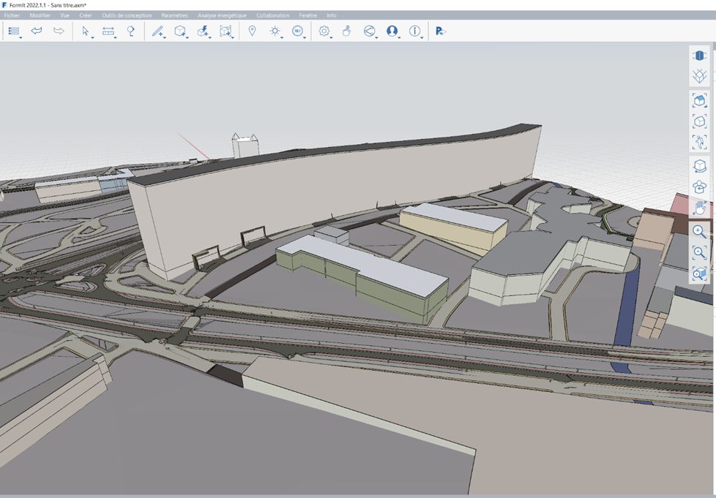
Task: Select the arrow Select tool
Action: (x=86, y=31)
